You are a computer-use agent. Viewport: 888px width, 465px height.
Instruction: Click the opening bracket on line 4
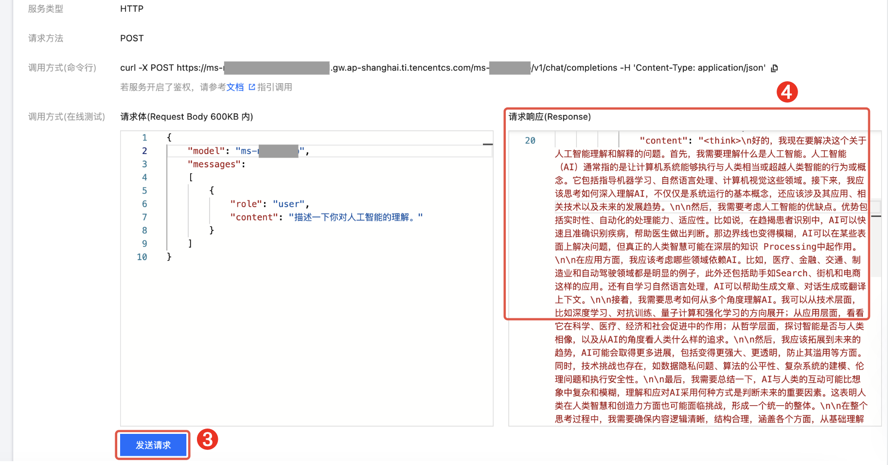click(x=191, y=178)
